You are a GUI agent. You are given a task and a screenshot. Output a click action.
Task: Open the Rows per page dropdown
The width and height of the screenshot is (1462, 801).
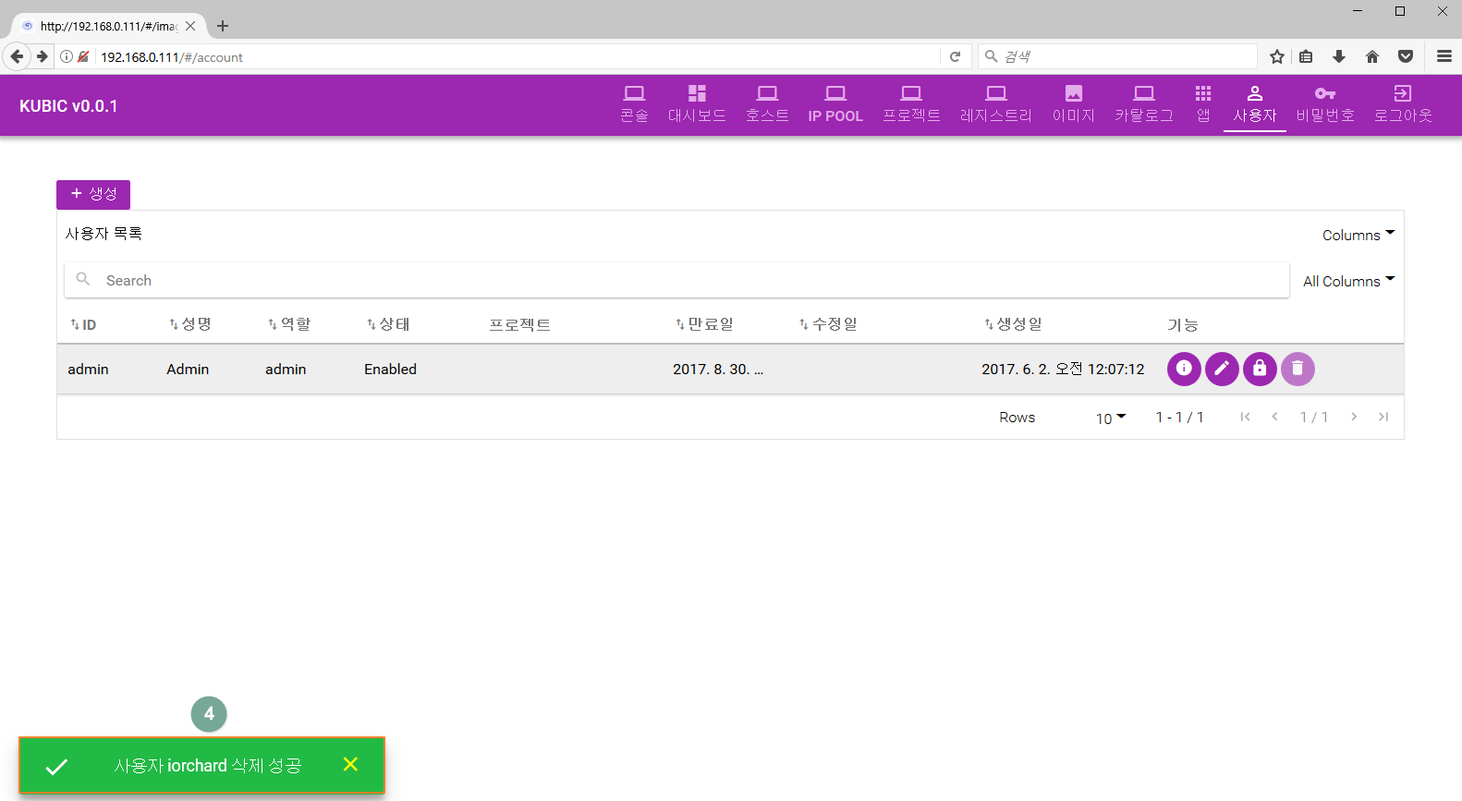[1111, 418]
